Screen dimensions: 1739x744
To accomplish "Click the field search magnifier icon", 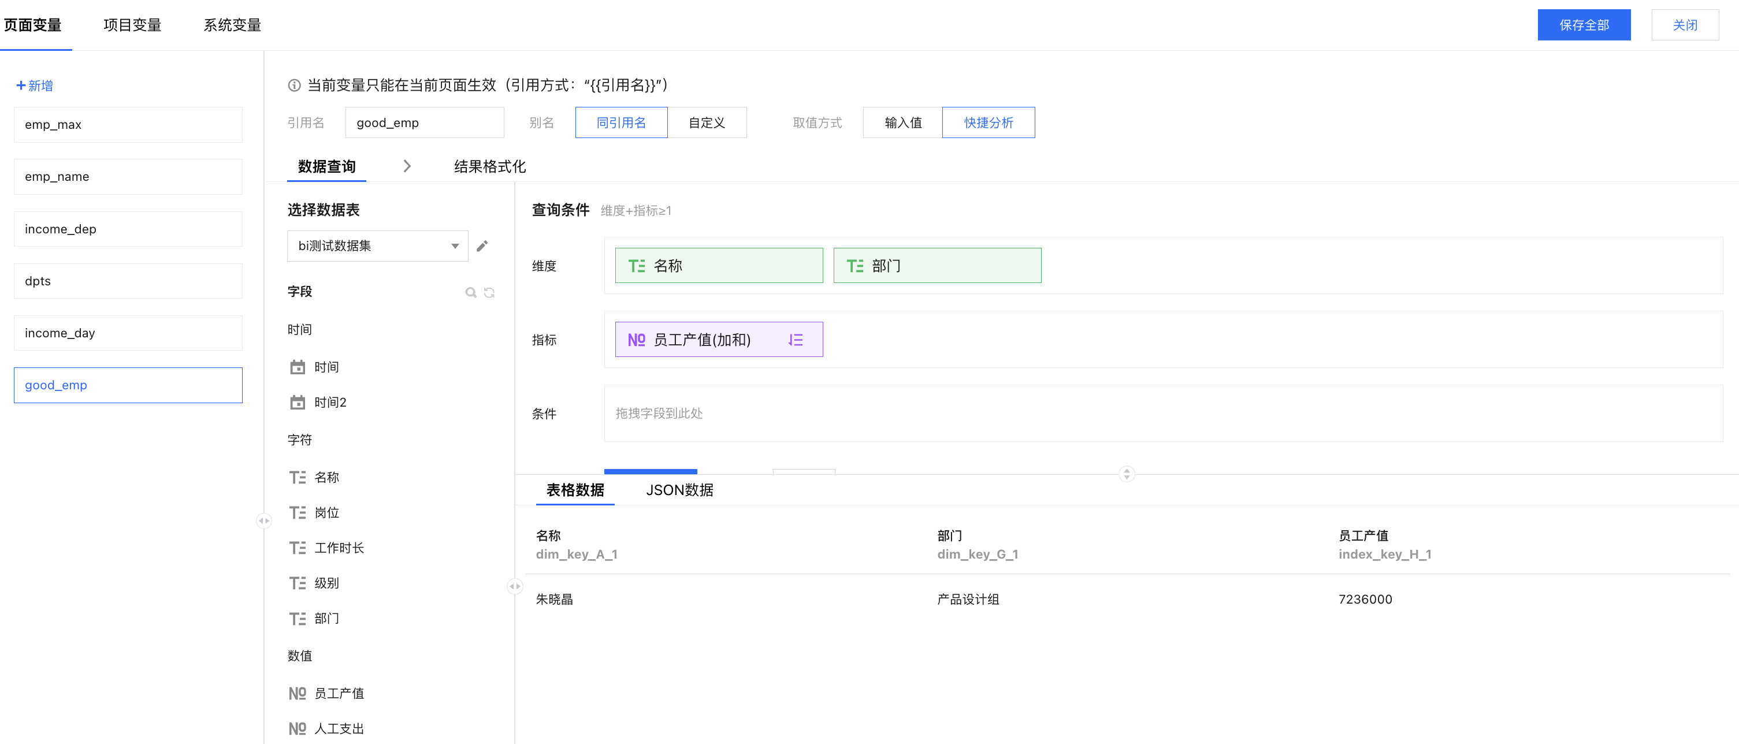I will coord(470,292).
